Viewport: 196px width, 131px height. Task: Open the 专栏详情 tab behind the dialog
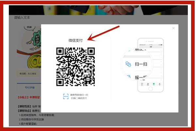(x=30, y=87)
